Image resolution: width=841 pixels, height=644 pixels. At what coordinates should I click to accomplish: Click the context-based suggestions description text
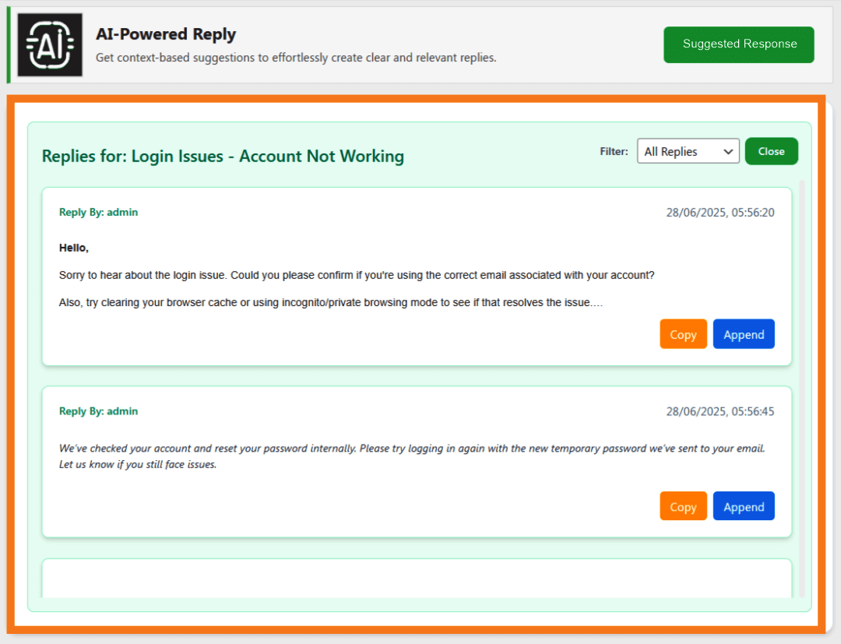click(296, 58)
